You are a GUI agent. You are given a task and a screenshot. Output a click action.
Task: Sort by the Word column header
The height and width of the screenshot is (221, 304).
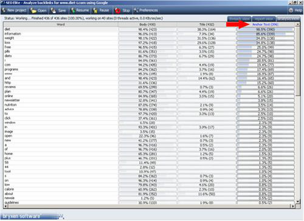[61, 24]
